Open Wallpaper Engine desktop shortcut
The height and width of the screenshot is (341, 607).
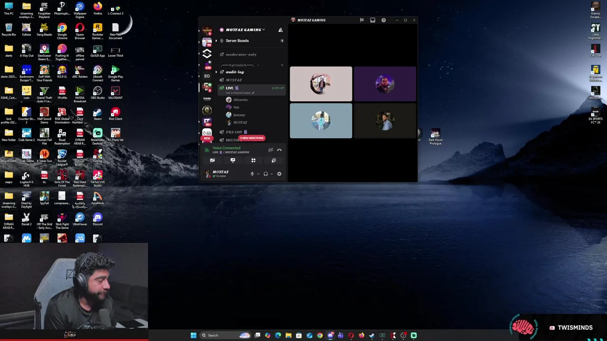[80, 9]
